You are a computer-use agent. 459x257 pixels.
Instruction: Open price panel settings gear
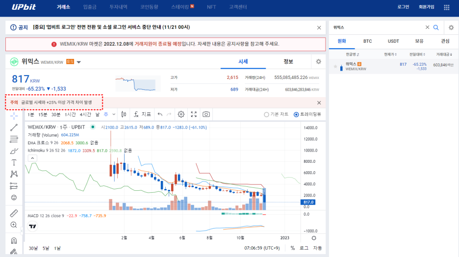318,61
